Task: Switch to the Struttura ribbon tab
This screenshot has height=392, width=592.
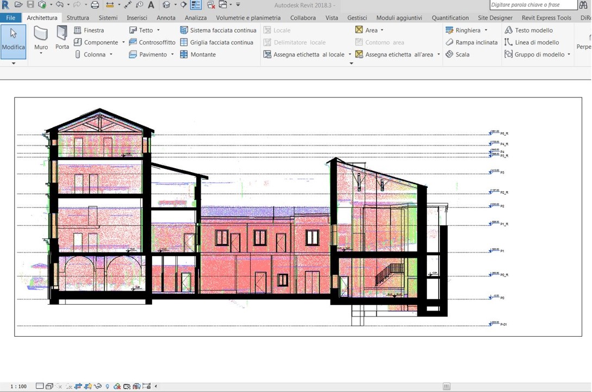Action: point(78,18)
